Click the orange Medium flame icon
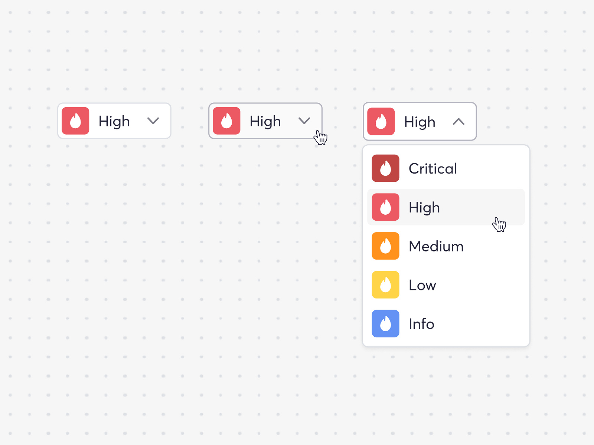Screen dimensions: 594x445 pyautogui.click(x=385, y=245)
